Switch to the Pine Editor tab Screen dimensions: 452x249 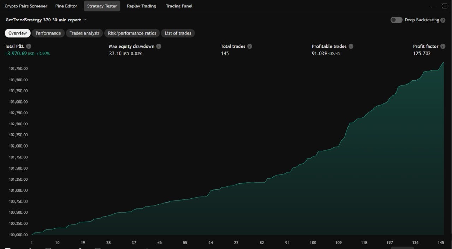[66, 6]
